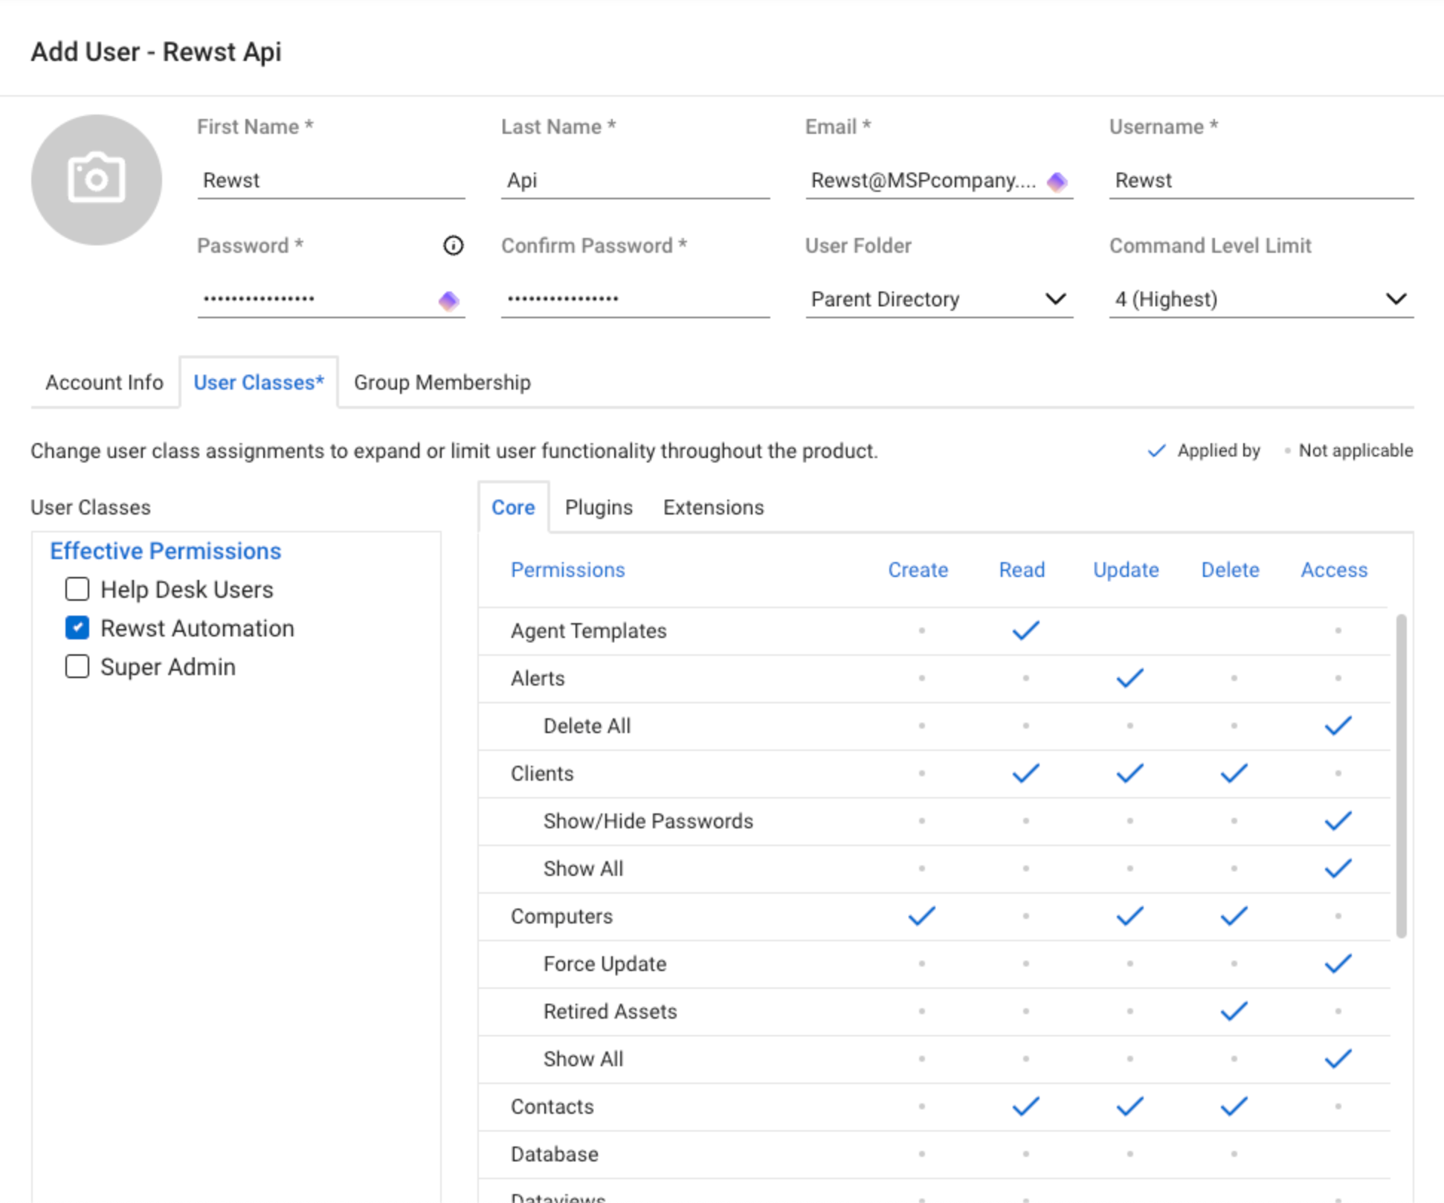Open the Group Membership tab

[442, 382]
